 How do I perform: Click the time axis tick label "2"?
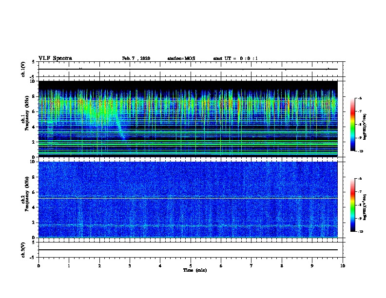tap(99, 266)
